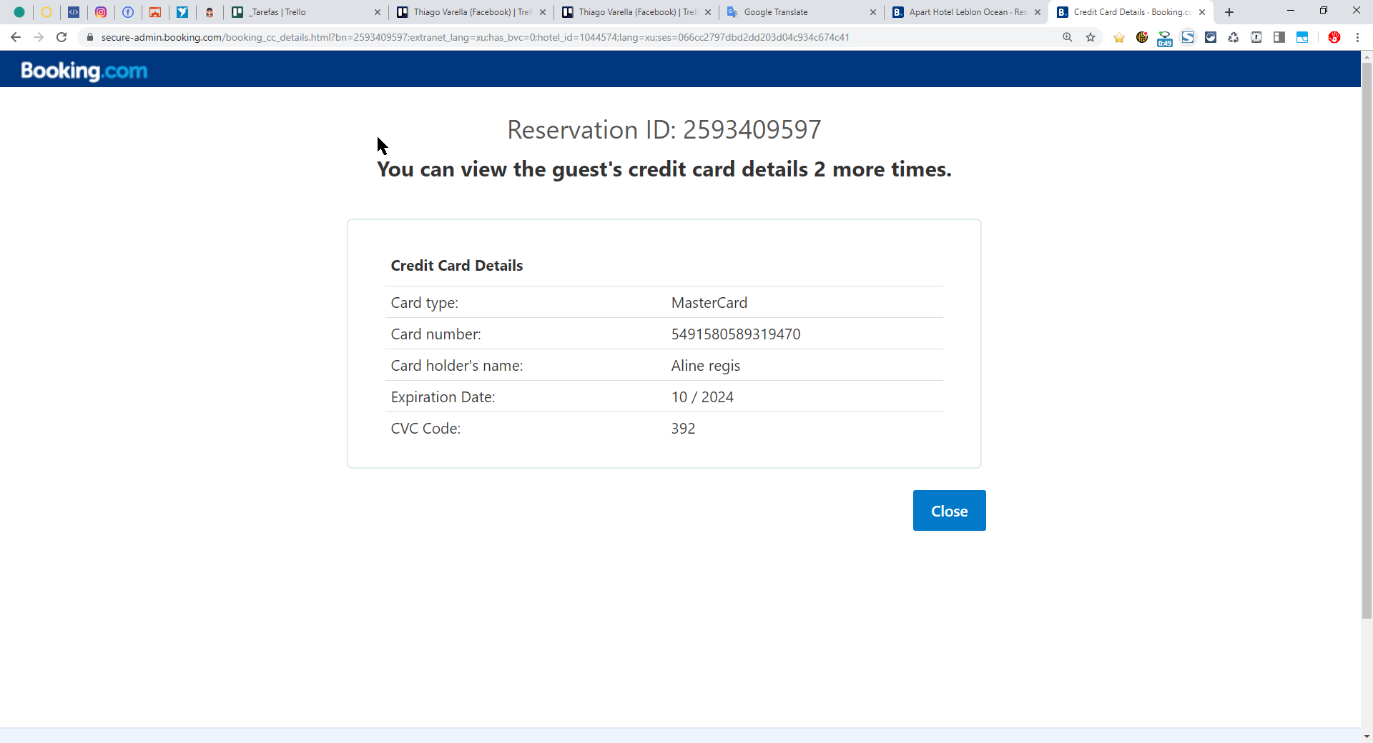Close the Google Translate tab

(873, 12)
